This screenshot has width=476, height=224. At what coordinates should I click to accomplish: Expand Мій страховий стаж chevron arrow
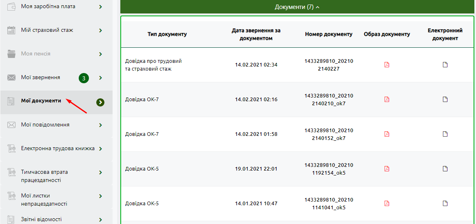click(x=100, y=31)
